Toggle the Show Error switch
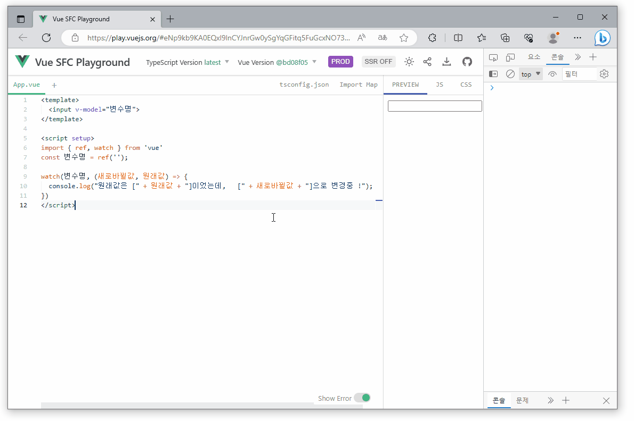The height and width of the screenshot is (421, 634). point(362,398)
